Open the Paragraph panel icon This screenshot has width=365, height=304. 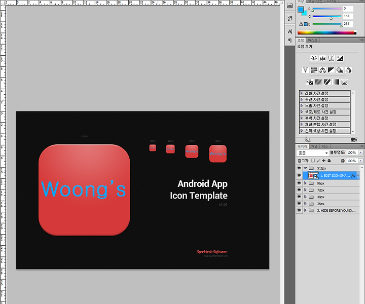290,40
